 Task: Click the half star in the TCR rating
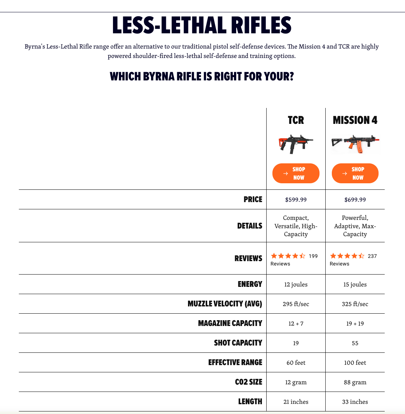click(x=302, y=256)
